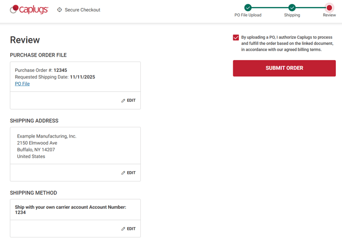Click progress line between Shipping and Review
This screenshot has width=342, height=243.
pos(310,7)
